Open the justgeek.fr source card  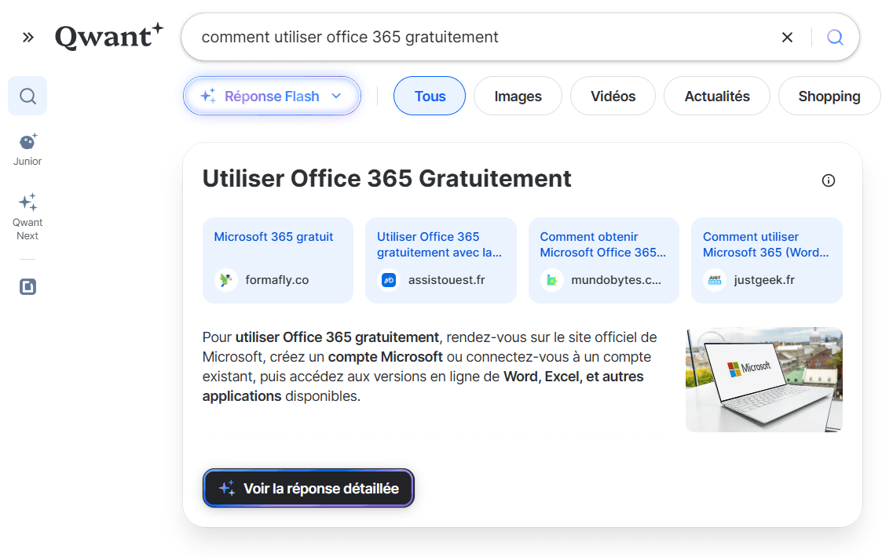766,260
